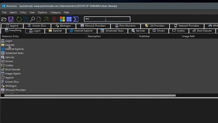Screen dimensions: 218x123
Task: Click the Autoruns title bar app icon
Action: pos(4,6)
